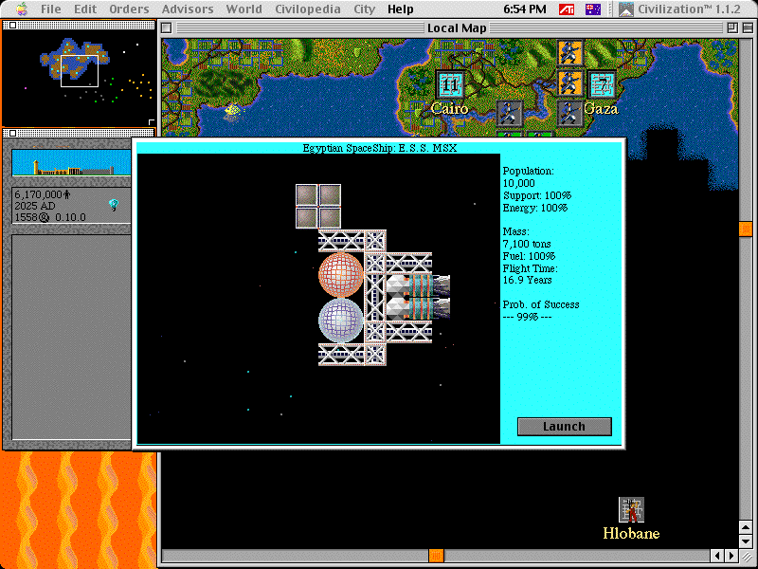
Task: Click the "--- 99% ---" success probability
Action: [527, 317]
